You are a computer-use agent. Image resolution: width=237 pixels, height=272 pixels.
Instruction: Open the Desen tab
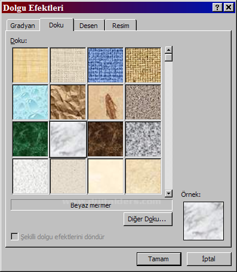point(88,26)
